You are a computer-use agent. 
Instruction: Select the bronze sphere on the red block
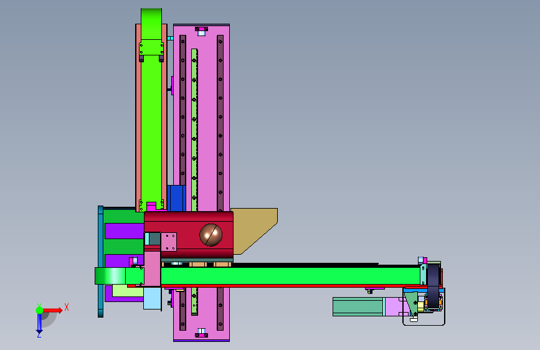coord(211,235)
